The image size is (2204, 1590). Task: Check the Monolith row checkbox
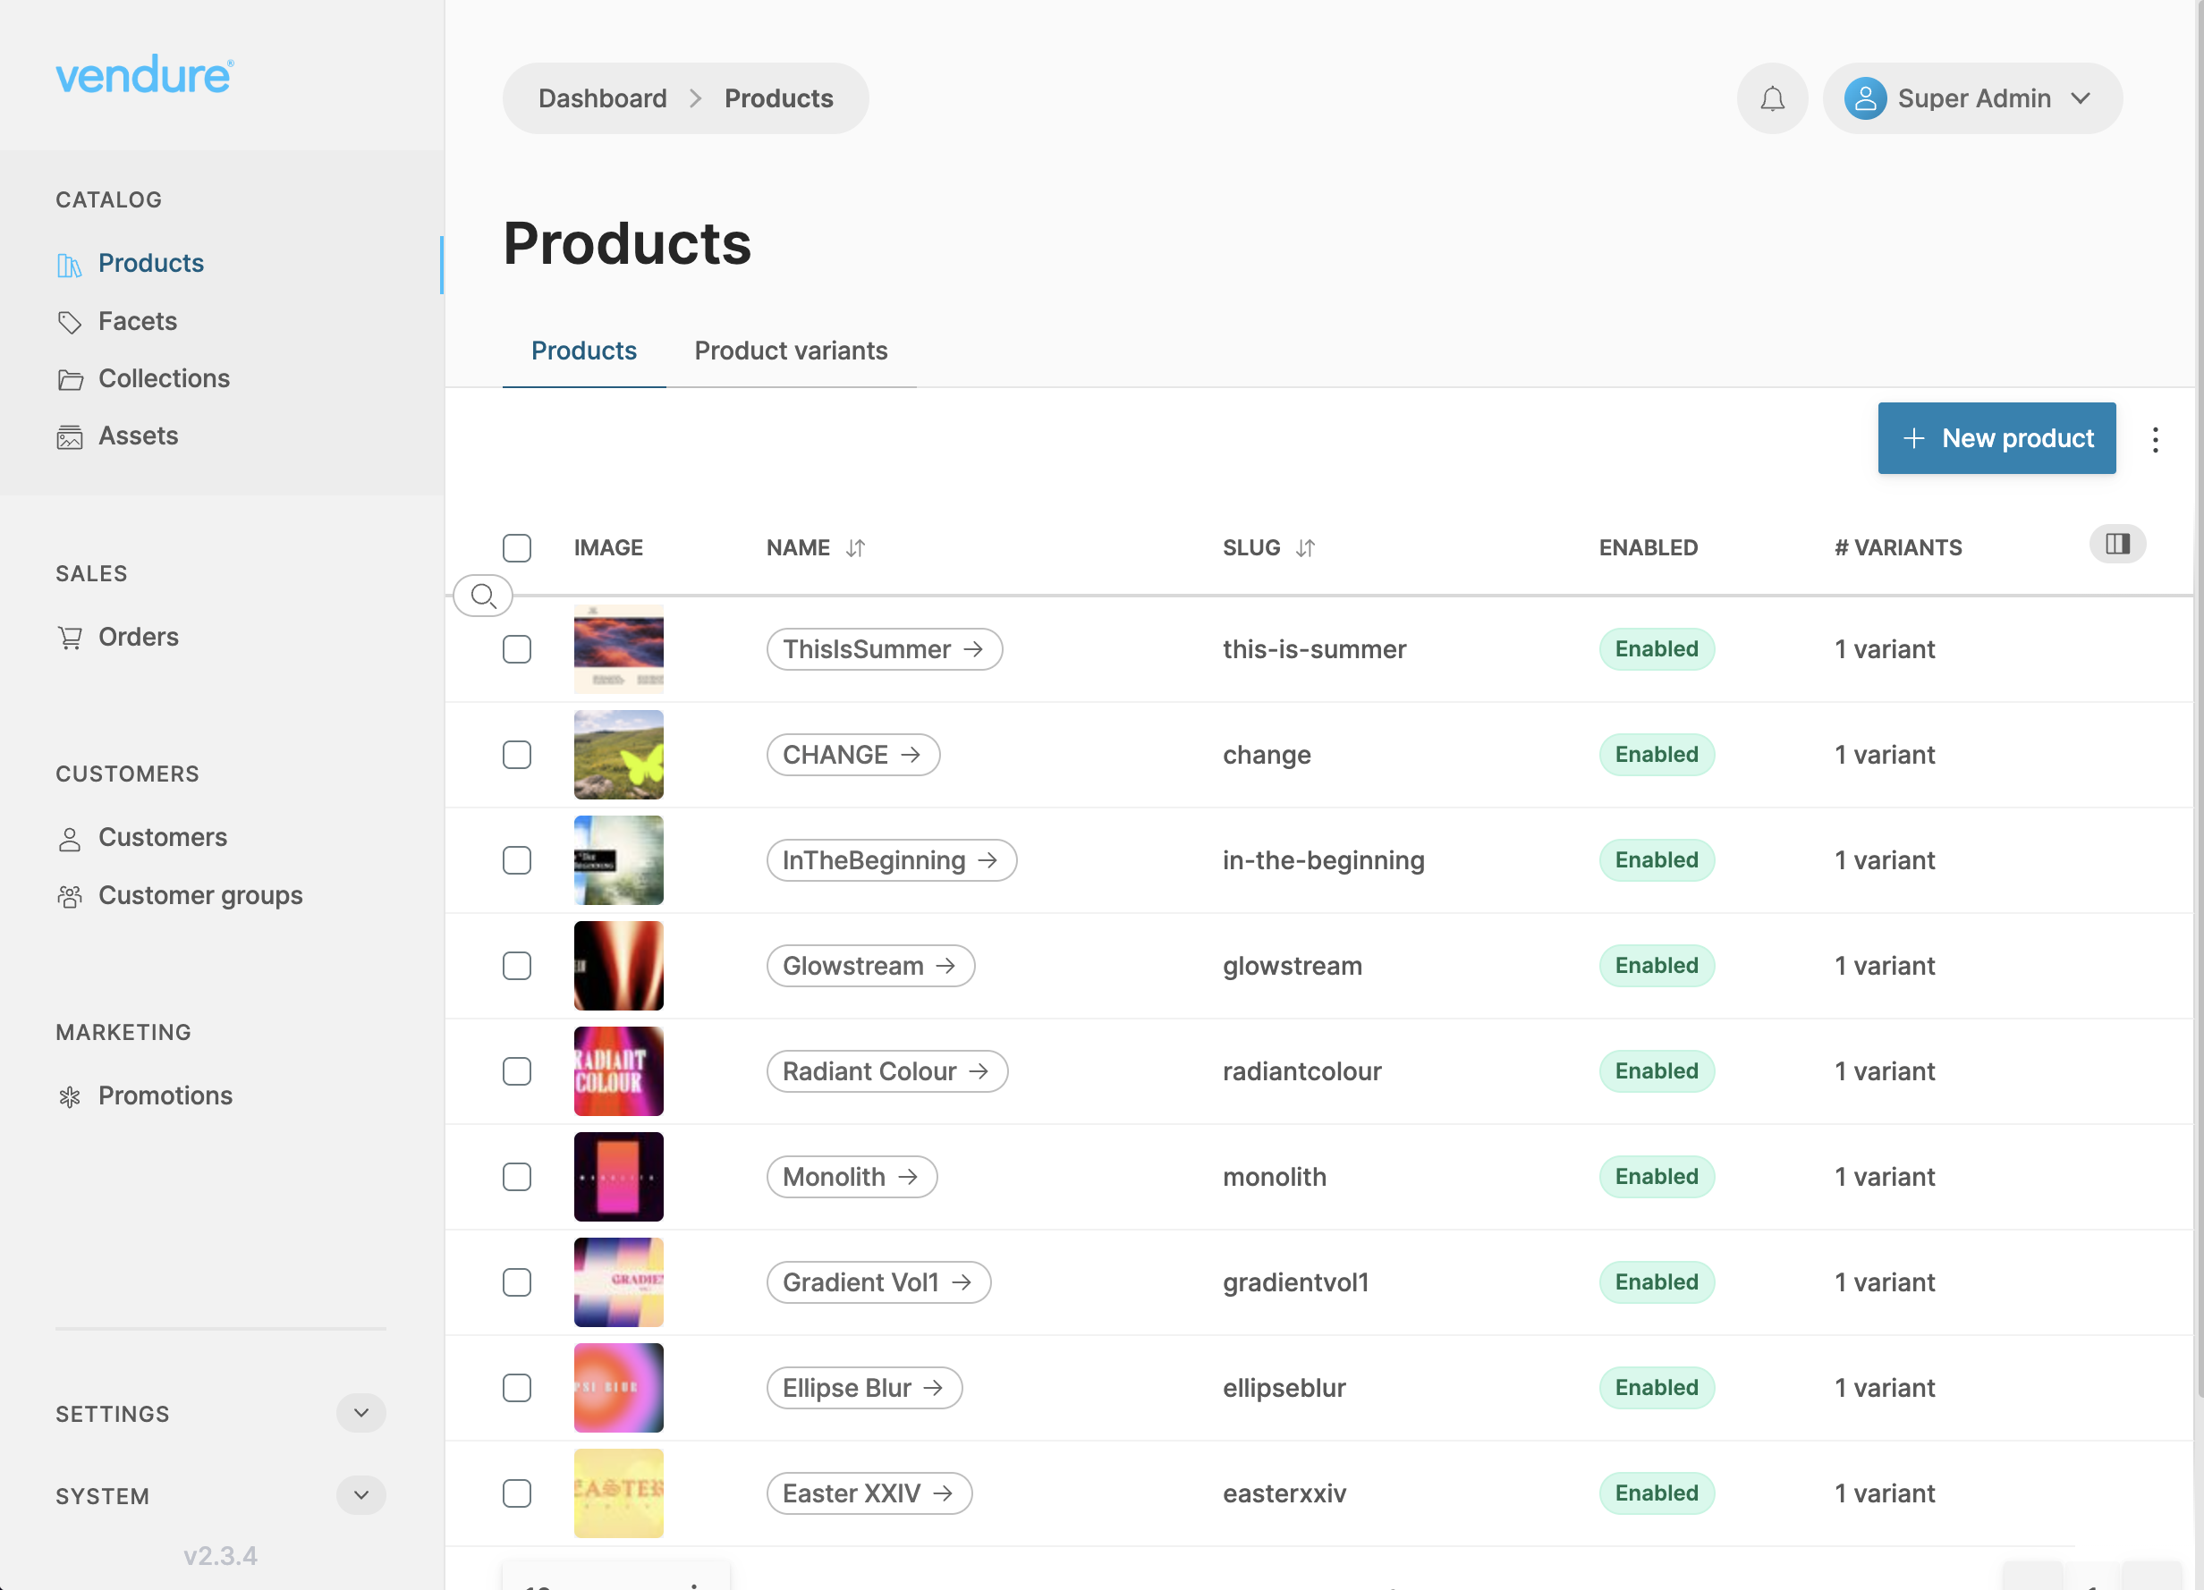tap(517, 1177)
